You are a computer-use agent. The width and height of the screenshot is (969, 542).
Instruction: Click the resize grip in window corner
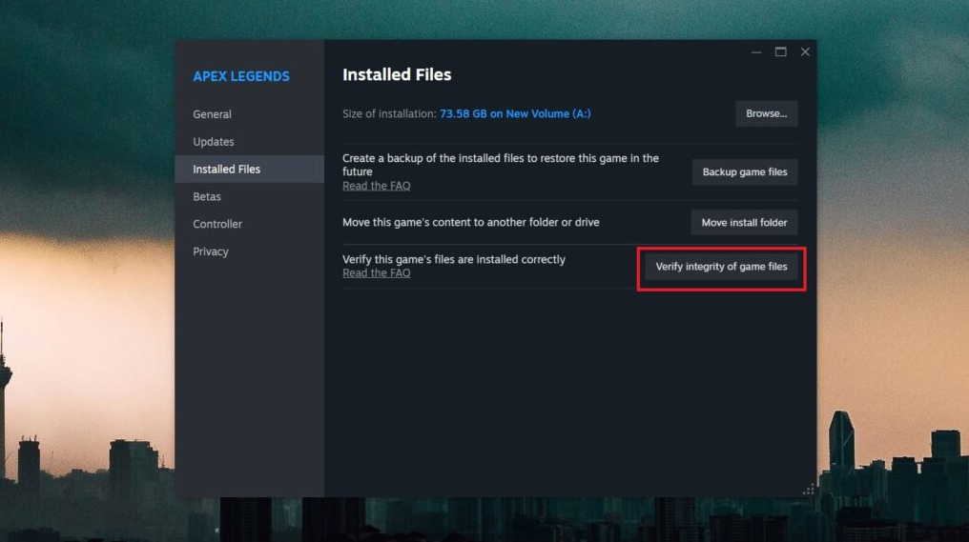pyautogui.click(x=809, y=490)
